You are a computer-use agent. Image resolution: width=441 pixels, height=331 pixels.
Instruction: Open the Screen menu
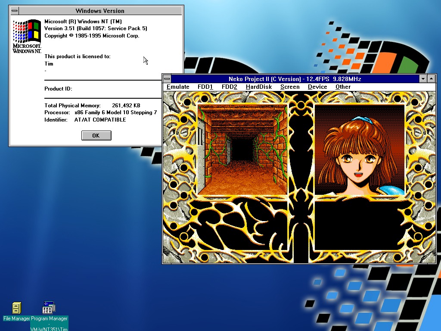tap(290, 87)
